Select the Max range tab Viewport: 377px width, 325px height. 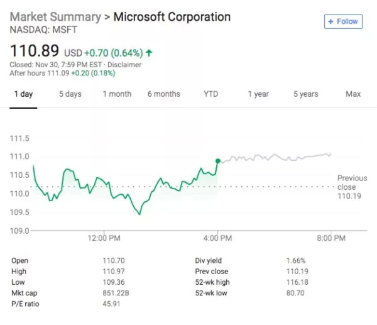coord(353,94)
